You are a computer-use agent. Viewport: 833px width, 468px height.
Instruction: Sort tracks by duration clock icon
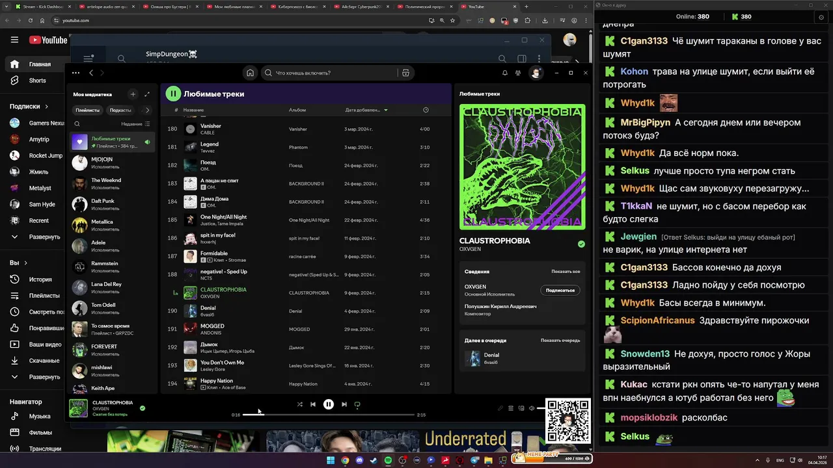click(x=426, y=110)
